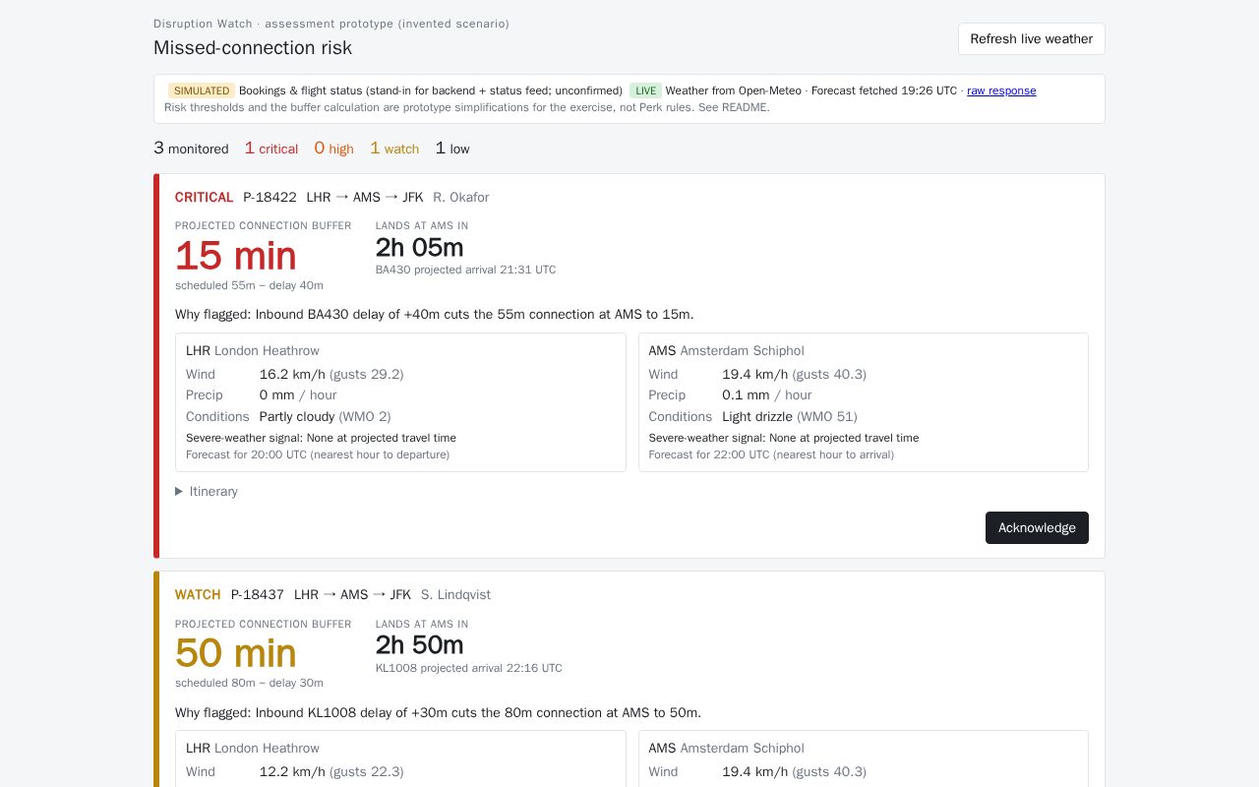Select the '3 monitored' summary count

click(x=191, y=149)
